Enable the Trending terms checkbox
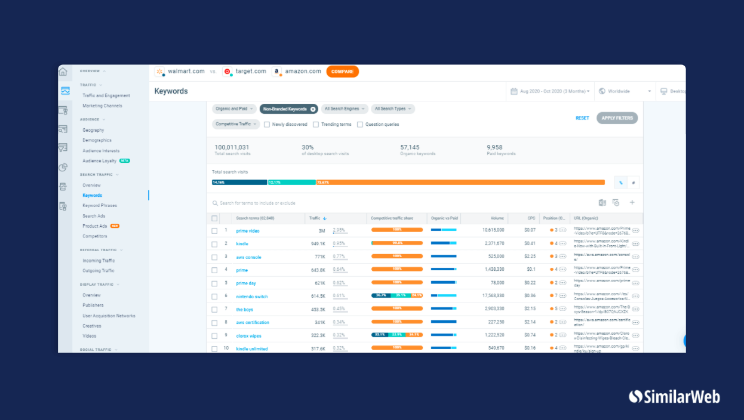The image size is (744, 420). pos(316,125)
